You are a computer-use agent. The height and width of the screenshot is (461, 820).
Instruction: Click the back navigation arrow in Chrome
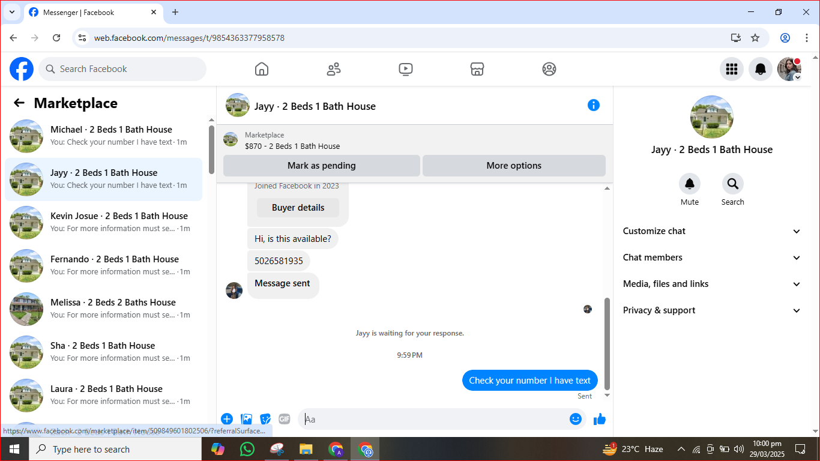tap(13, 38)
